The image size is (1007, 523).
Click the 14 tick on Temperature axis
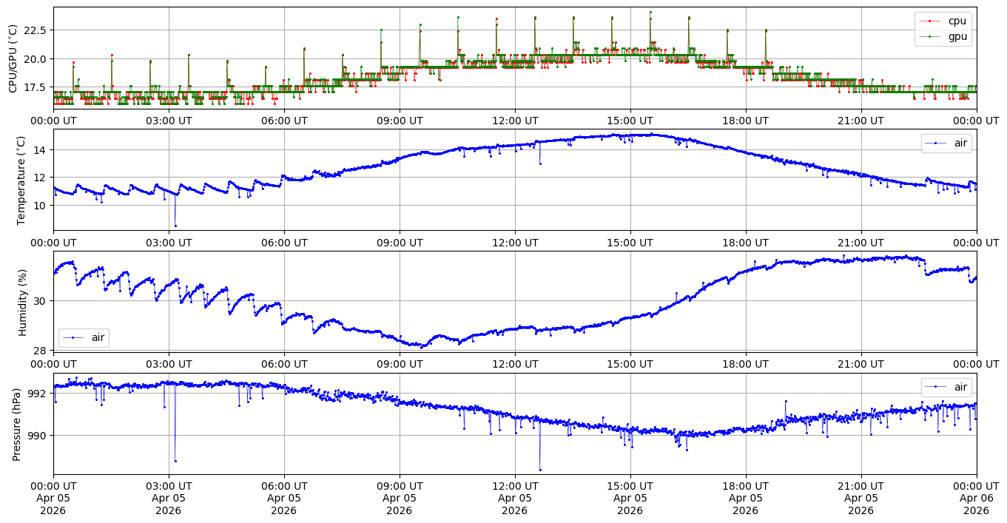pyautogui.click(x=40, y=150)
